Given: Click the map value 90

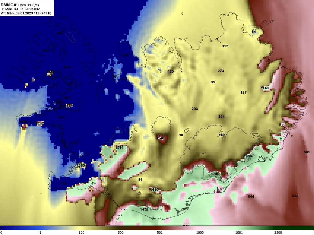Looking at the screenshot, I should 181,135.
